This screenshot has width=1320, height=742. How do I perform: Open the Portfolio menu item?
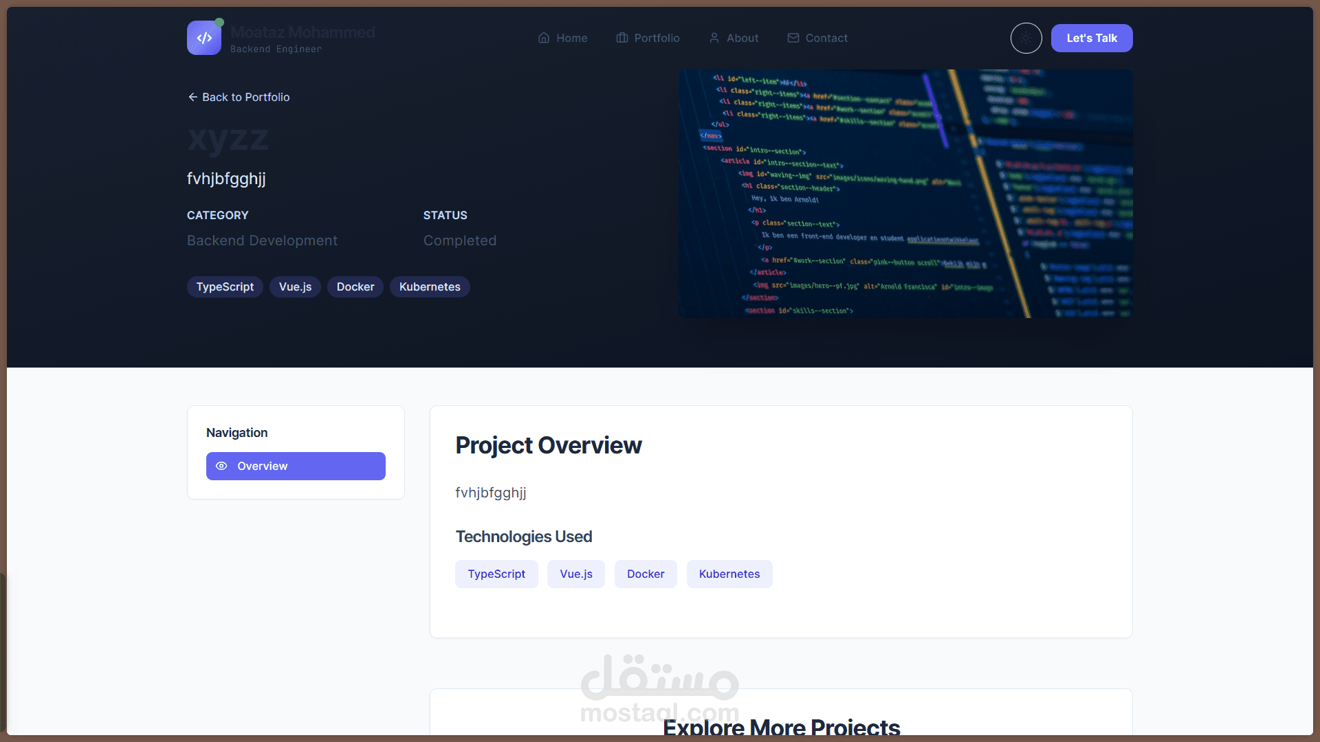[657, 38]
